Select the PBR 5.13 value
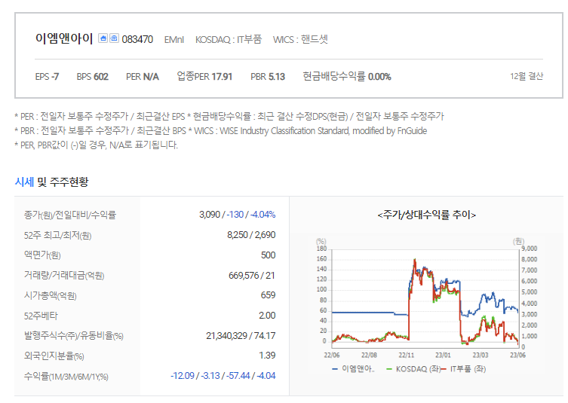This screenshot has width=568, height=403. pyautogui.click(x=268, y=77)
